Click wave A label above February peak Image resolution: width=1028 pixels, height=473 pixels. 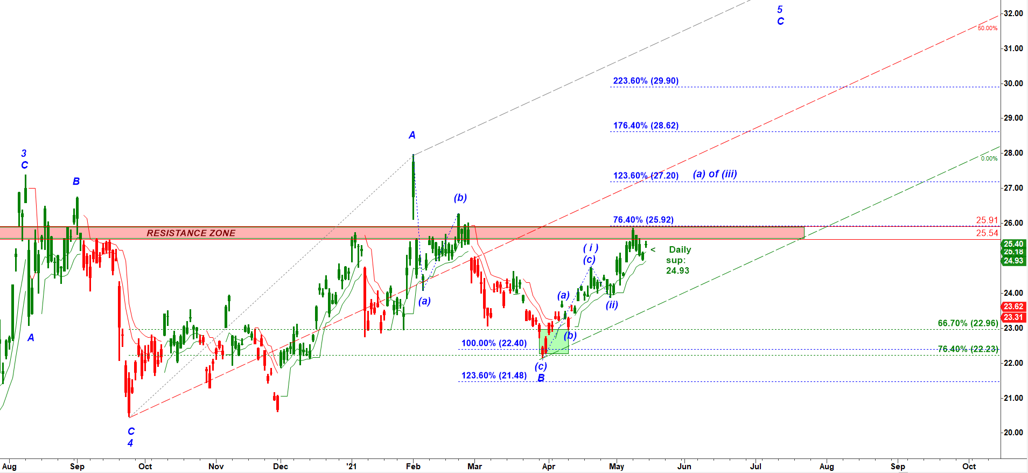(412, 135)
